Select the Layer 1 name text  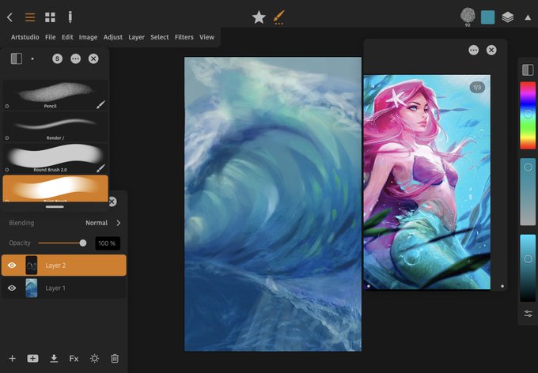(55, 288)
